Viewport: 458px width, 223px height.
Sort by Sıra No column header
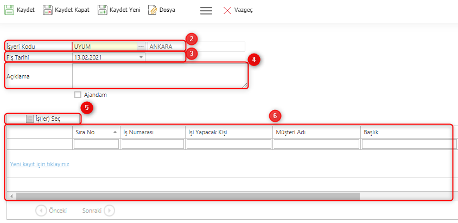(96, 132)
